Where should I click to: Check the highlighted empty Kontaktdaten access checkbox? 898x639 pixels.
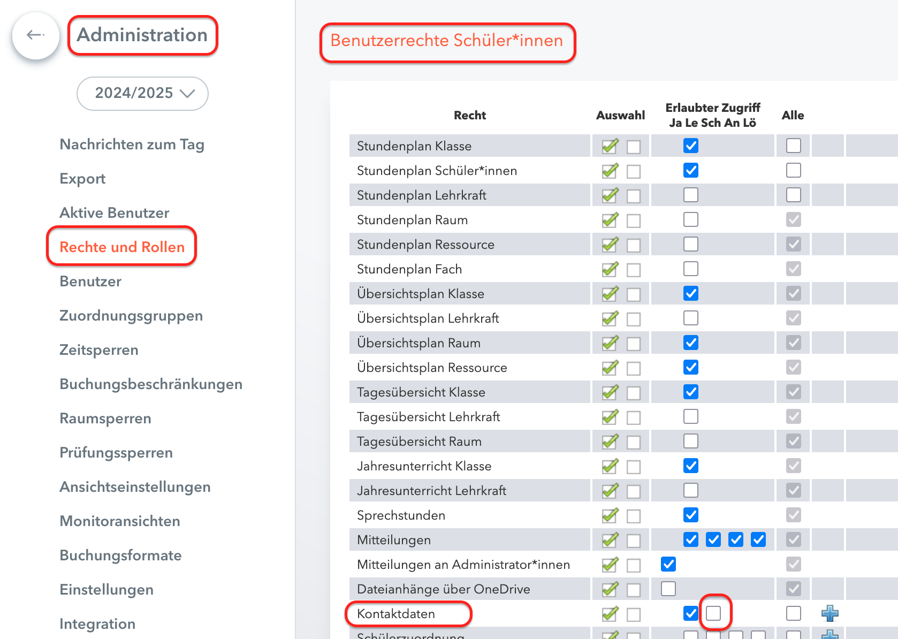click(713, 613)
